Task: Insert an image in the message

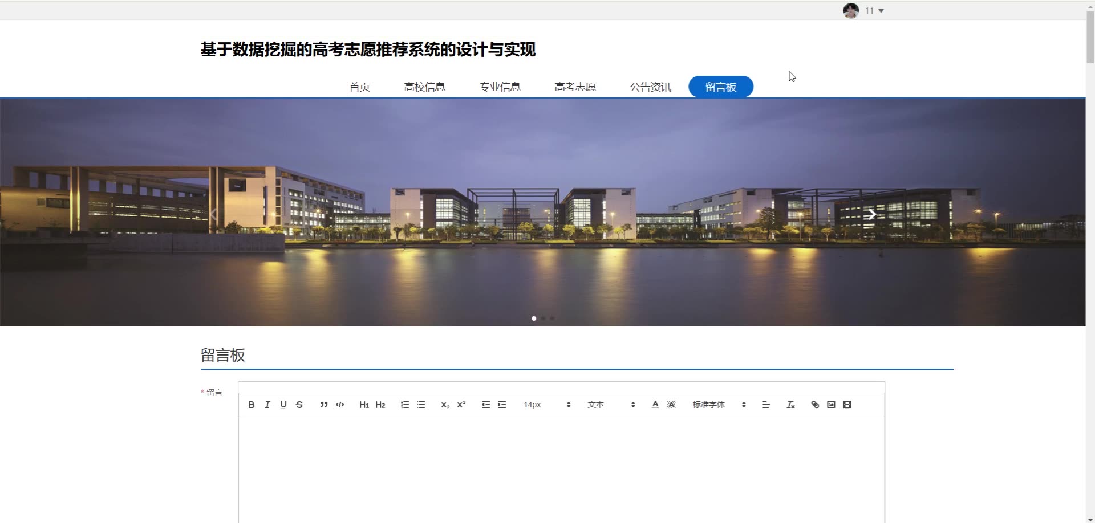Action: click(x=831, y=404)
